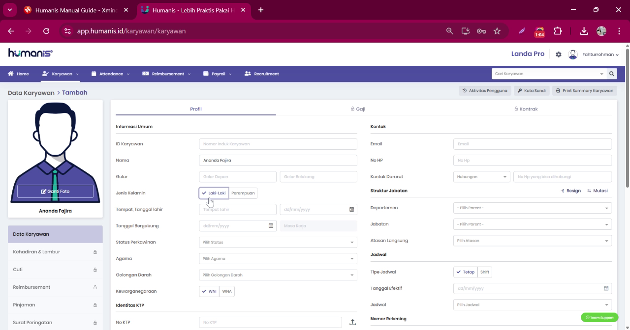Click the settings gear icon beside Landa Pro
Image resolution: width=630 pixels, height=330 pixels.
coord(559,55)
